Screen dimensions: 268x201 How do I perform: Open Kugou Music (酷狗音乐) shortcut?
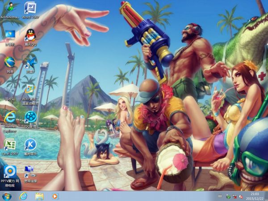[30, 144]
